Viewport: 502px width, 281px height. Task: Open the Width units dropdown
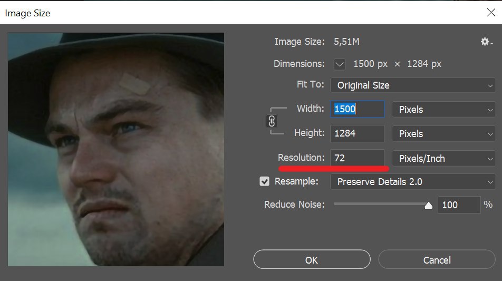coord(444,110)
